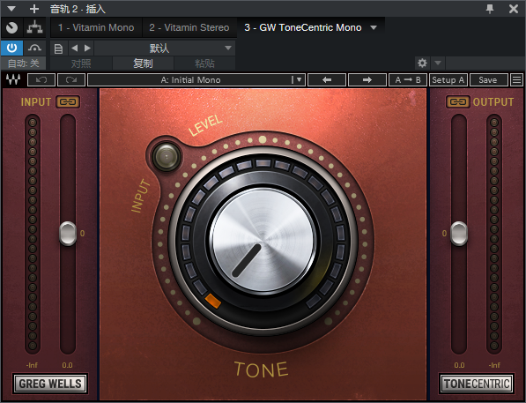Toggle the OUTPUT link button
This screenshot has width=526, height=403.
click(x=458, y=101)
